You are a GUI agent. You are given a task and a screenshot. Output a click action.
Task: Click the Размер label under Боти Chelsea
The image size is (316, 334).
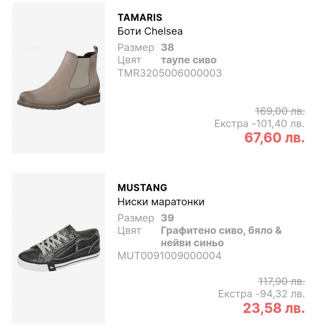(136, 47)
